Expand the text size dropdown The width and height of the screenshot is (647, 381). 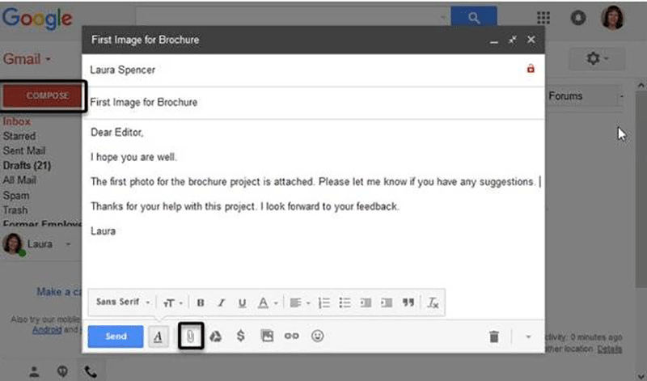click(x=173, y=303)
